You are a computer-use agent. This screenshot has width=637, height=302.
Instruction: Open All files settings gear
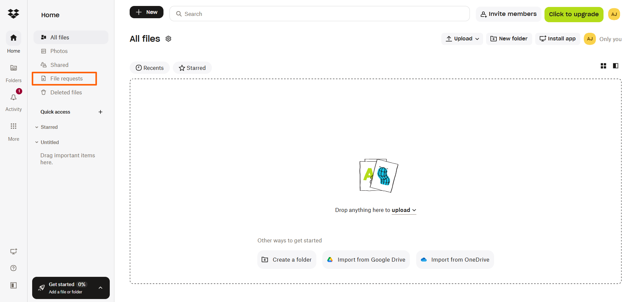point(168,39)
